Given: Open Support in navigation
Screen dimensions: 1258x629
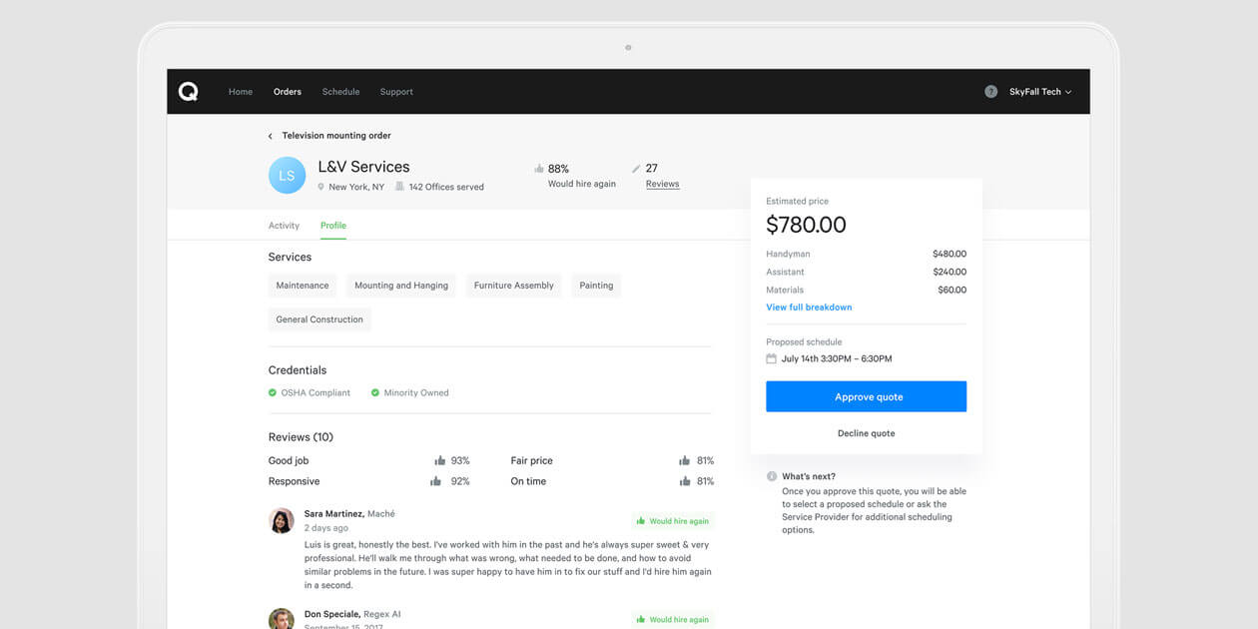Looking at the screenshot, I should click(396, 92).
